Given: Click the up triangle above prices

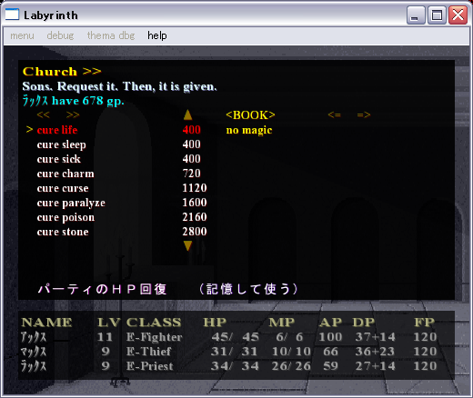Looking at the screenshot, I should (188, 114).
